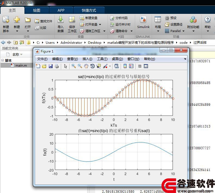The width and height of the screenshot is (215, 193).
Task: Expand the 清除工作区 dropdown arrow
Action: point(104,31)
